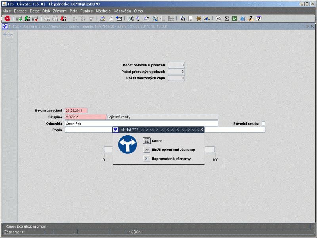Click the Odpovídá field with Černý Petr

tap(141, 123)
